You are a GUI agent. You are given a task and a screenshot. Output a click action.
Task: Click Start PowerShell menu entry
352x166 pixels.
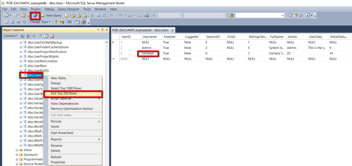[x=73, y=133]
